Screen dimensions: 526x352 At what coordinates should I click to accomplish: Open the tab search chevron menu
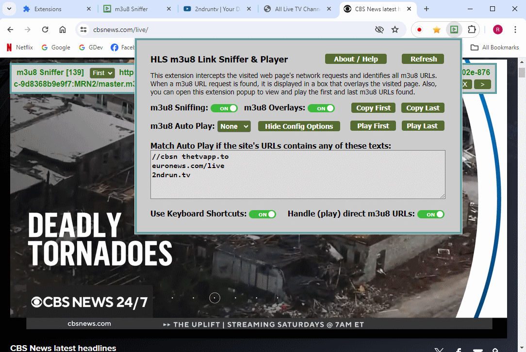pos(9,9)
